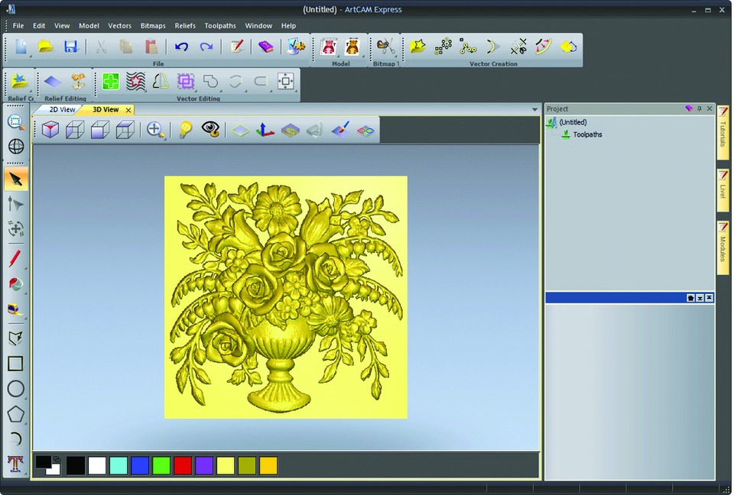734x495 pixels.
Task: Open the Modules side tab
Action: (723, 246)
